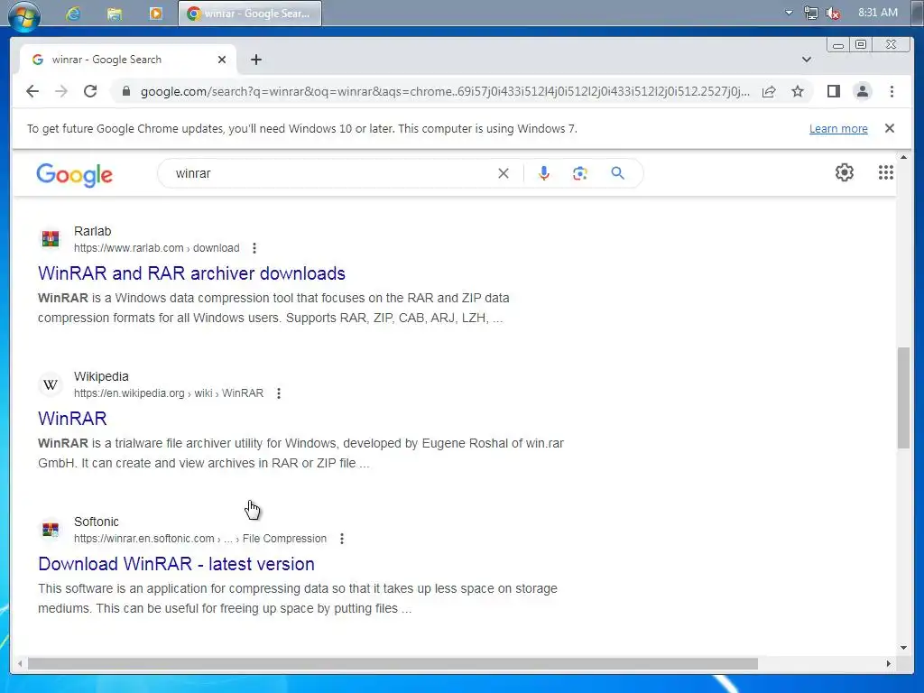View site info via the padlock icon
Viewport: 924px width, 693px height.
point(125,91)
